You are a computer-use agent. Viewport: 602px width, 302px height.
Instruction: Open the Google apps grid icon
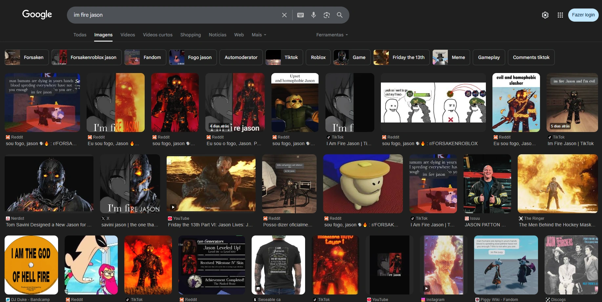click(x=560, y=15)
